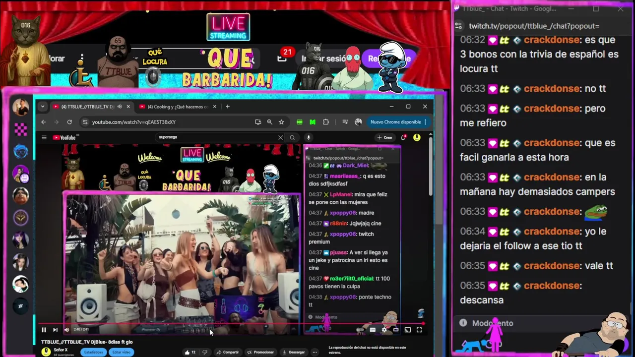Open Chrome profile avatar
Image resolution: width=635 pixels, height=357 pixels.
pos(358,122)
